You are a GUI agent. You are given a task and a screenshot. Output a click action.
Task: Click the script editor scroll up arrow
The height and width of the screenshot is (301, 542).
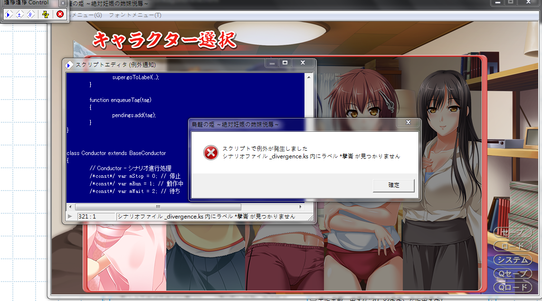pyautogui.click(x=309, y=77)
